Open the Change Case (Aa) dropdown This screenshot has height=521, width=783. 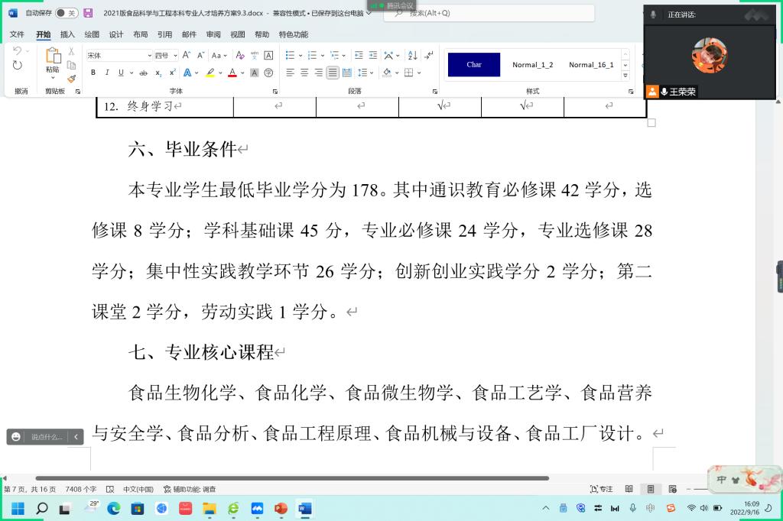click(x=219, y=55)
